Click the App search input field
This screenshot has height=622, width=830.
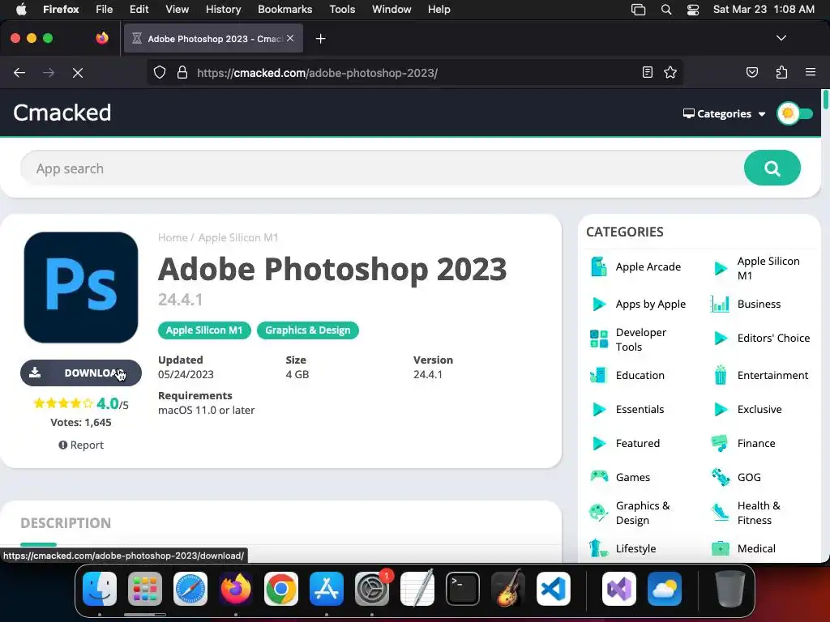(x=381, y=168)
